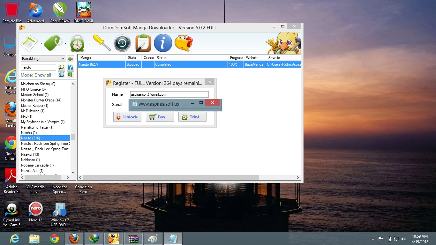Click the Progress column header
This screenshot has width=436, height=245.
coord(236,58)
